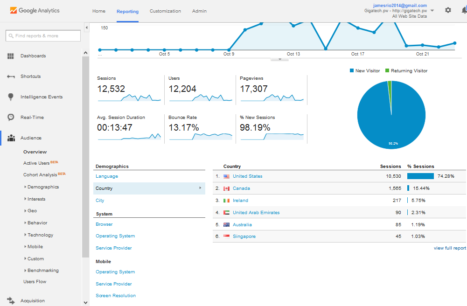Click the Singapore flag icon
Image resolution: width=467 pixels, height=306 pixels.
coord(226,236)
